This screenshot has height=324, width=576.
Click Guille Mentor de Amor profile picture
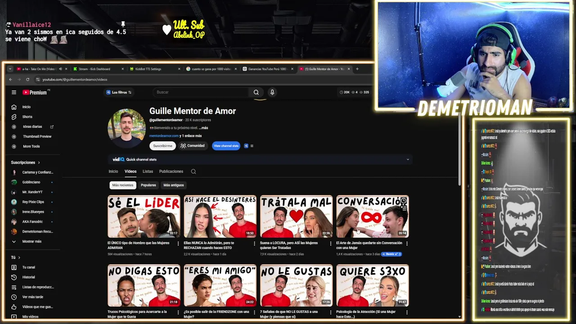(x=127, y=128)
